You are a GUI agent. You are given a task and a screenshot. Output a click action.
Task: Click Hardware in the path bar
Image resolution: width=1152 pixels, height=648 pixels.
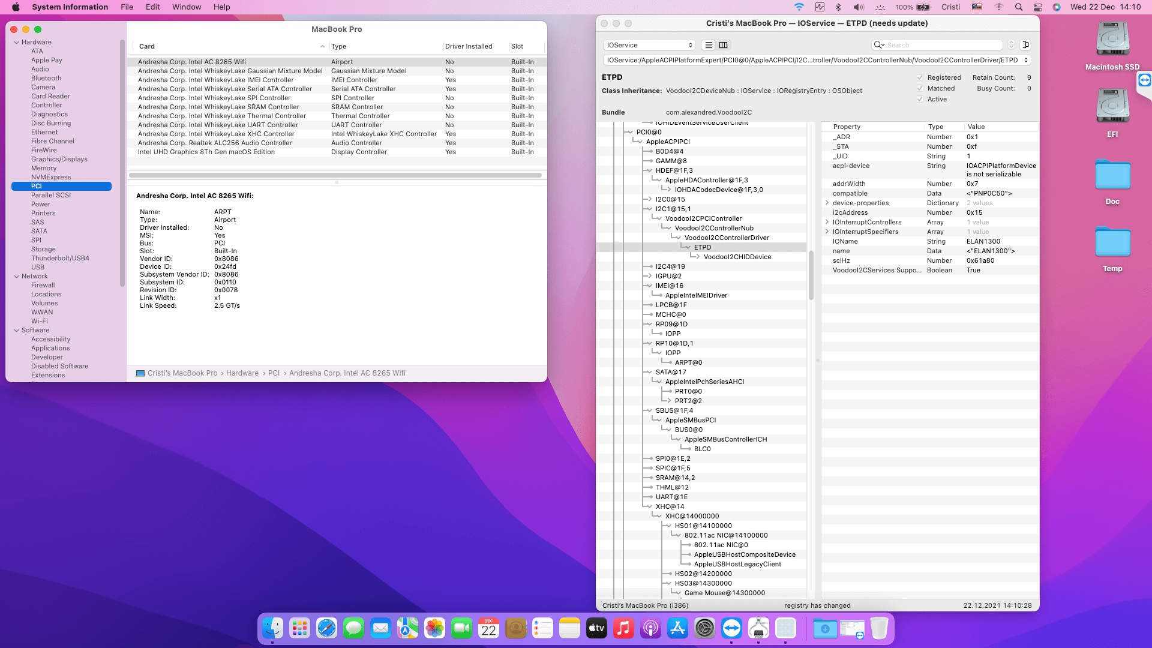click(x=242, y=373)
